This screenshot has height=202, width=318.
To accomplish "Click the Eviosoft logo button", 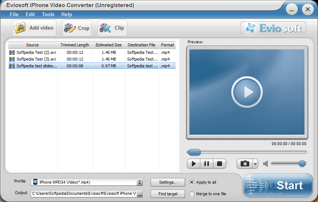I will pos(274,28).
